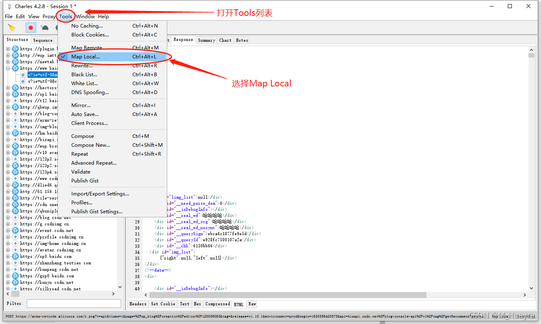The height and width of the screenshot is (324, 541).
Task: Click the lightning icon beside https://avatar.csdnimg.cn
Action: tap(15, 250)
